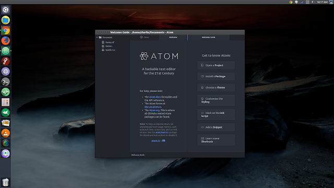
Task: Open the third file in Documents tree
Action: 109,50
